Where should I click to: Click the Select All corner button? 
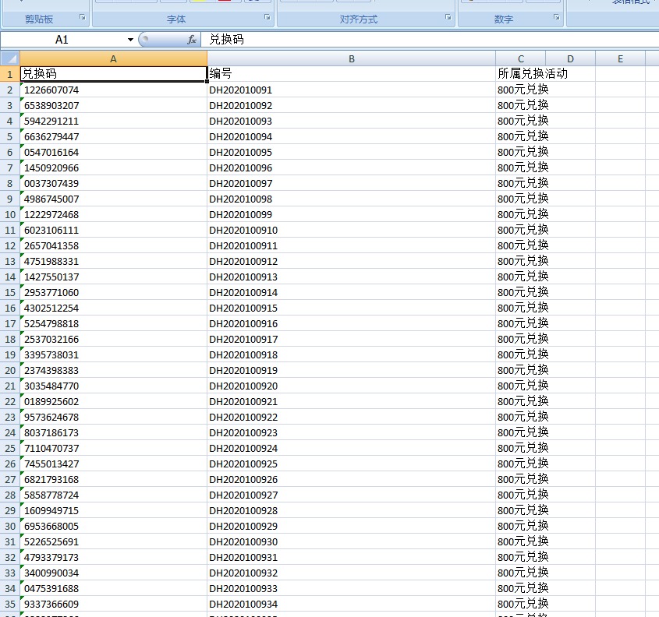point(9,58)
